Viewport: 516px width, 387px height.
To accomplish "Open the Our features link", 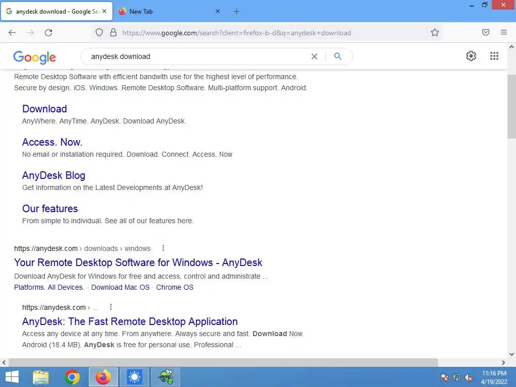I will pos(50,209).
